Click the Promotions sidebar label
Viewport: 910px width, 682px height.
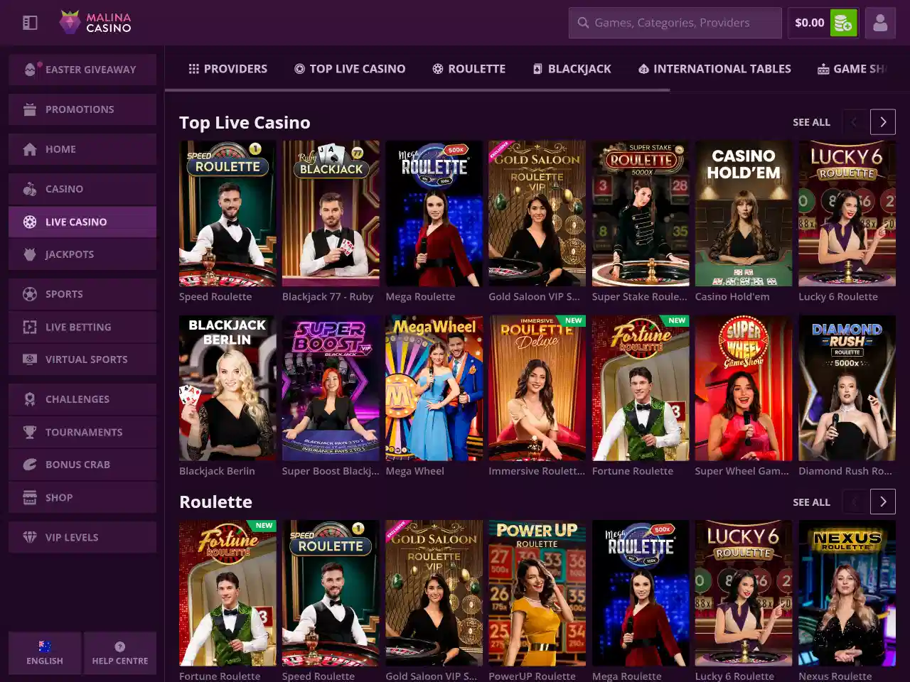pos(80,109)
